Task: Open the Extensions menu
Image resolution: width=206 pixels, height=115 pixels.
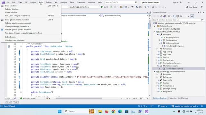Action: click(x=81, y=2)
